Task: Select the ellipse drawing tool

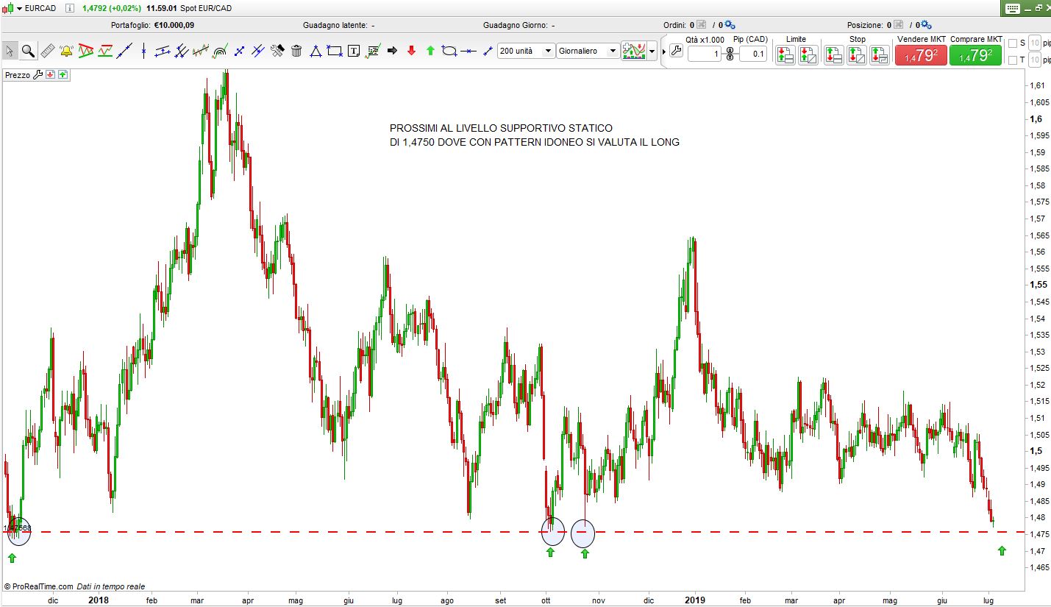Action: coord(449,51)
